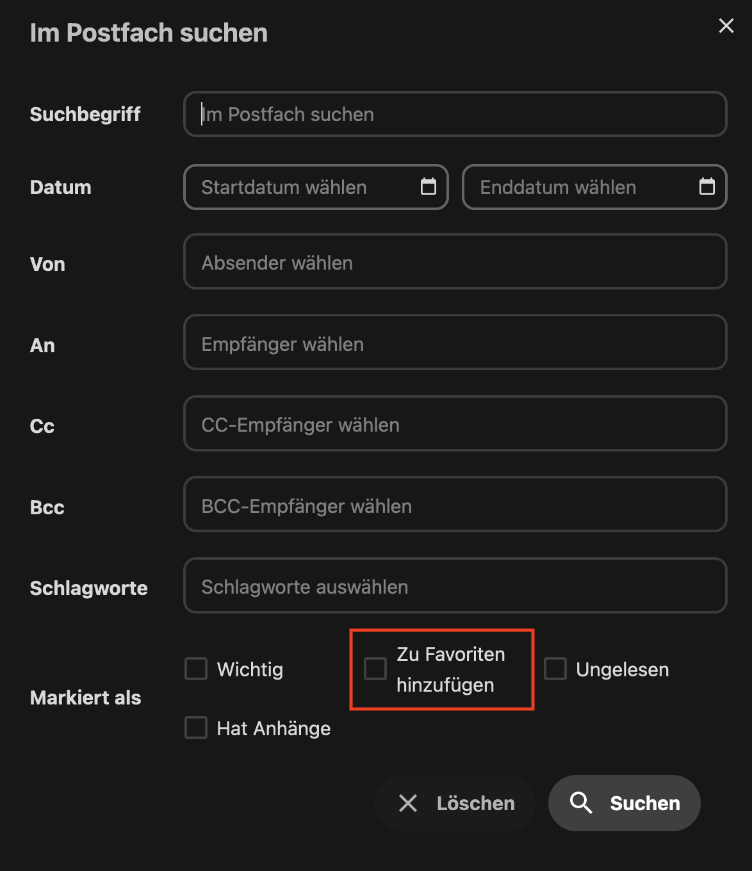The width and height of the screenshot is (752, 871).
Task: Expand the 'BCC-Empfänger wählen' field
Action: (455, 505)
